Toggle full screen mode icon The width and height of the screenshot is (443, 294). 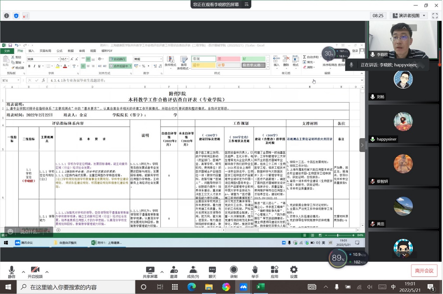(x=435, y=16)
